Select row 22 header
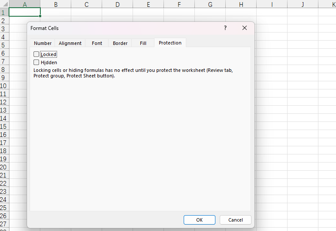The width and height of the screenshot is (336, 231). point(4,183)
